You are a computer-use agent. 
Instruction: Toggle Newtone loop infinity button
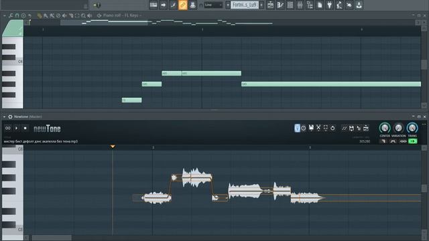[7, 128]
